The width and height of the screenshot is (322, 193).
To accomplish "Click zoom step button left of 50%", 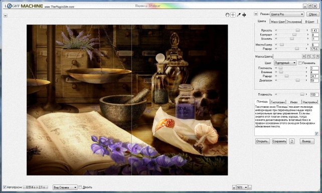I will (x=234, y=187).
